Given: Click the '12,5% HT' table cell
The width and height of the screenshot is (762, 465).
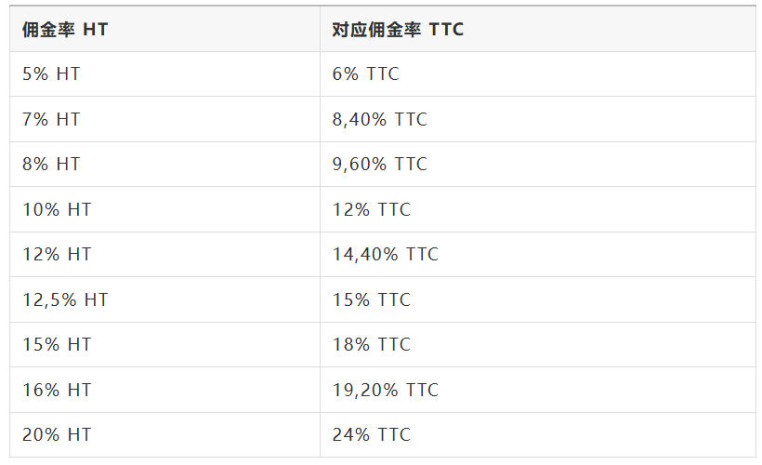Looking at the screenshot, I should 65,299.
